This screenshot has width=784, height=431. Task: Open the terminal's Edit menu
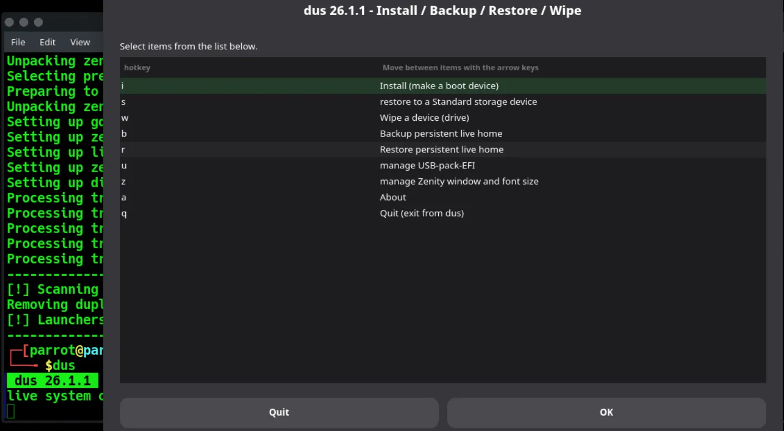click(47, 42)
